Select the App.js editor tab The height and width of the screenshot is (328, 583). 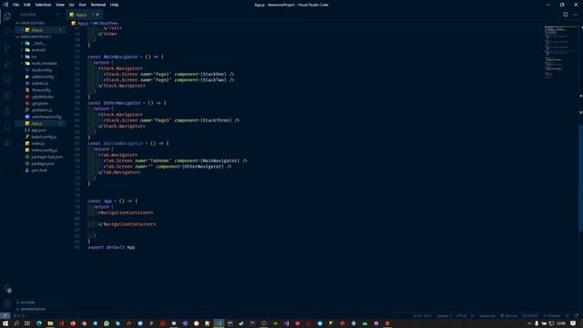(85, 15)
